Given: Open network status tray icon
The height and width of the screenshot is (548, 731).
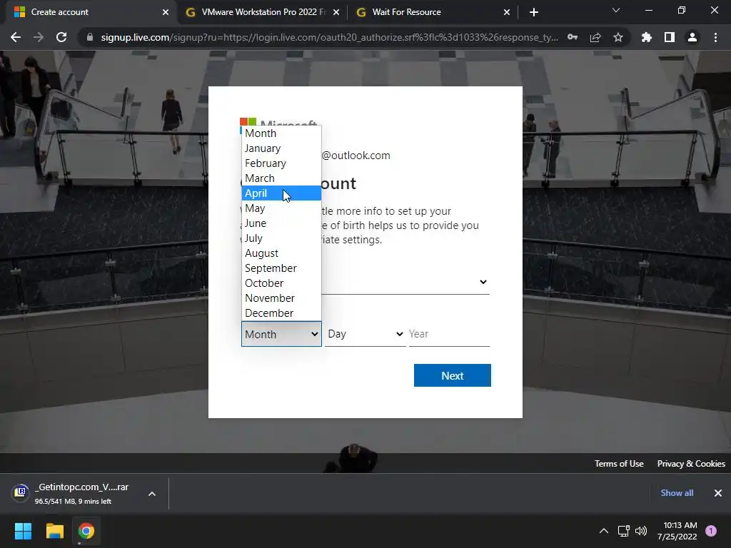Looking at the screenshot, I should tap(624, 531).
